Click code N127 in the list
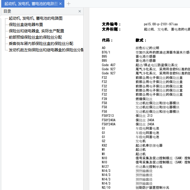This screenshot has height=190, width=190. click(x=105, y=167)
